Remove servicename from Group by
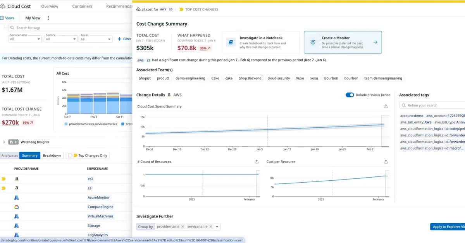This screenshot has height=243, width=465. coord(211,227)
